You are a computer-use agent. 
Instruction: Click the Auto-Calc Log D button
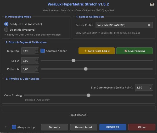coord(97,51)
